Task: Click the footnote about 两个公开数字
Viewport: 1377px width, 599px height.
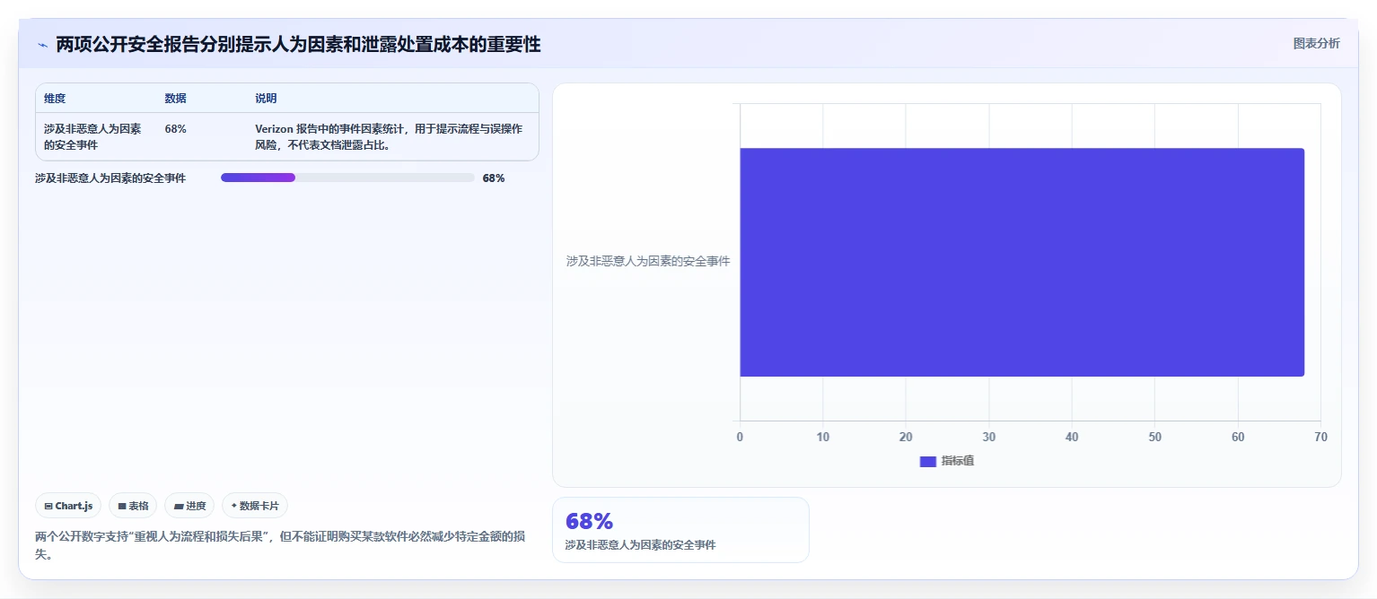Action: click(279, 545)
